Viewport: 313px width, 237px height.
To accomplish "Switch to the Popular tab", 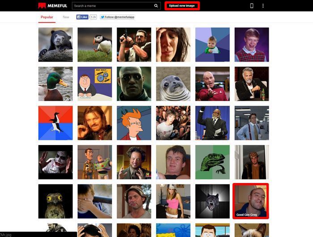I will coord(47,17).
